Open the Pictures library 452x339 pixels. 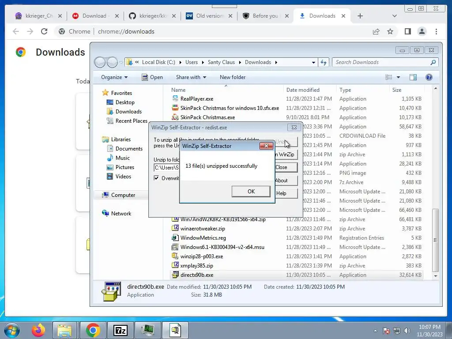(x=125, y=167)
